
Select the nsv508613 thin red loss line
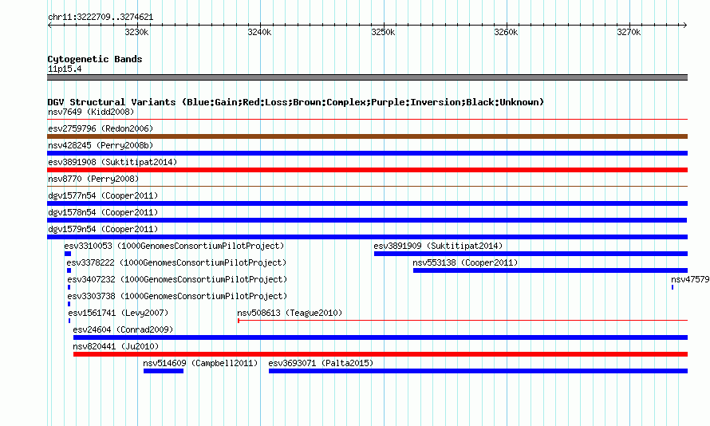tap(463, 321)
